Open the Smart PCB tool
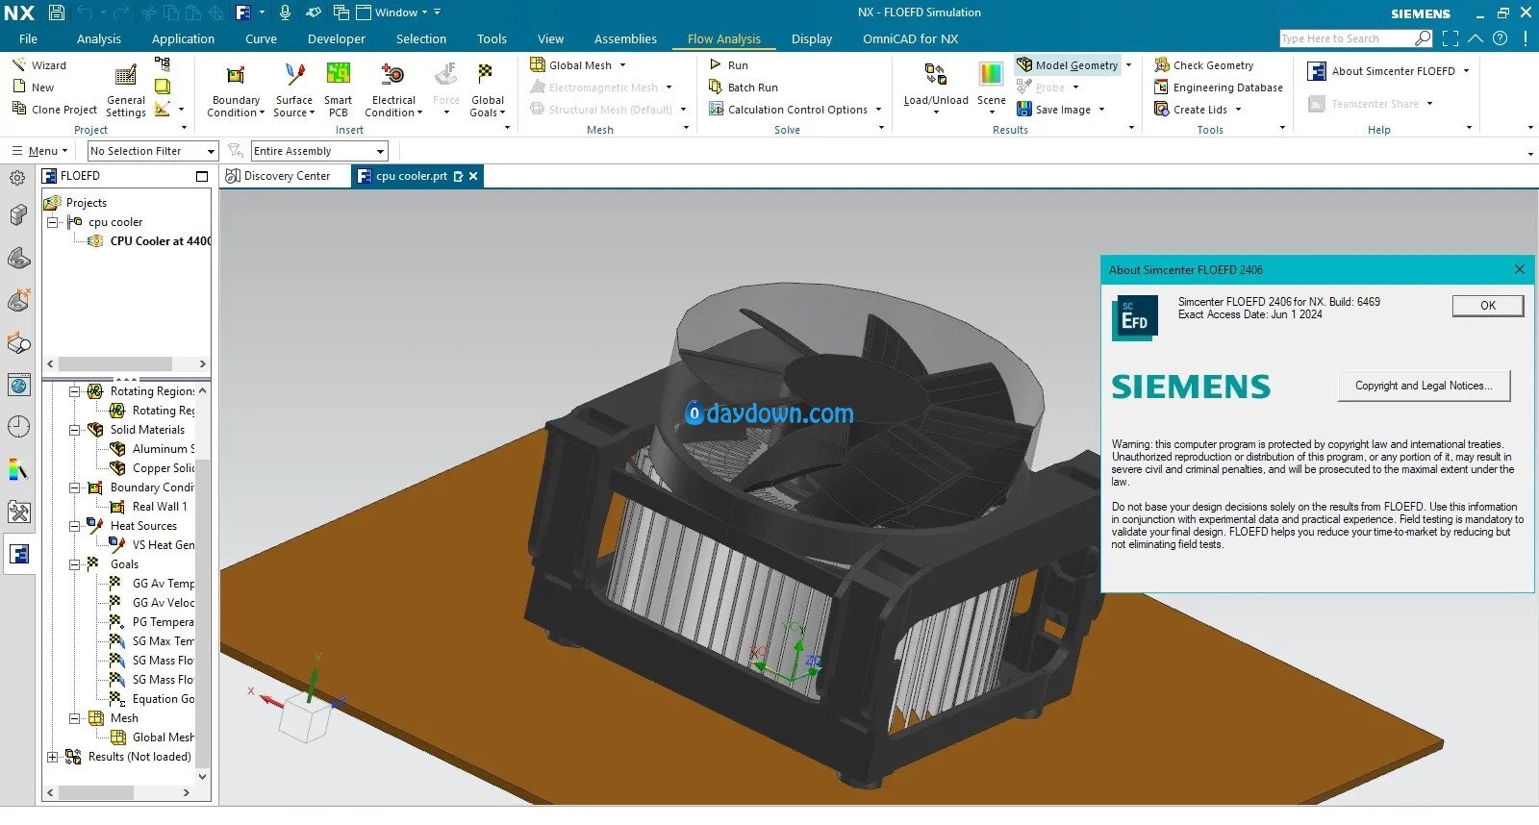This screenshot has width=1539, height=825. (338, 92)
